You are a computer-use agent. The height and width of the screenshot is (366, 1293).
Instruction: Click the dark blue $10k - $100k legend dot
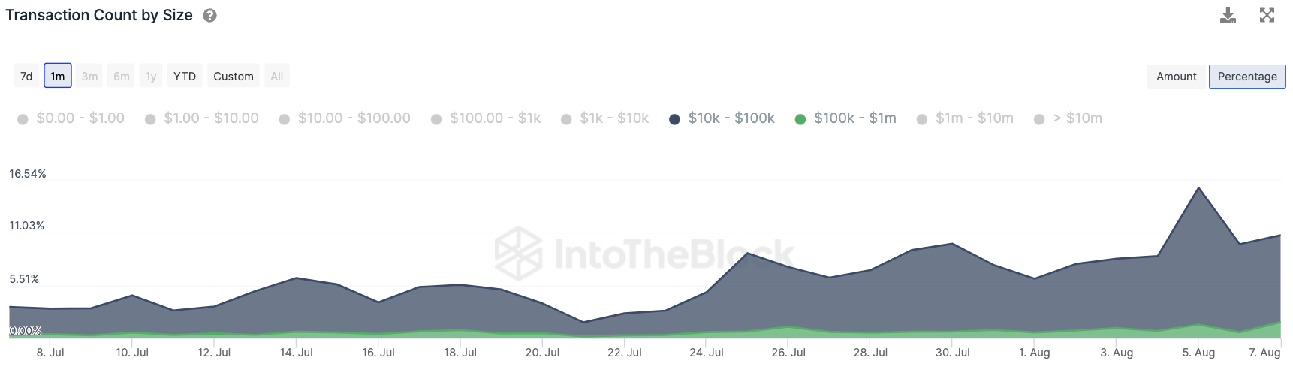tap(674, 119)
